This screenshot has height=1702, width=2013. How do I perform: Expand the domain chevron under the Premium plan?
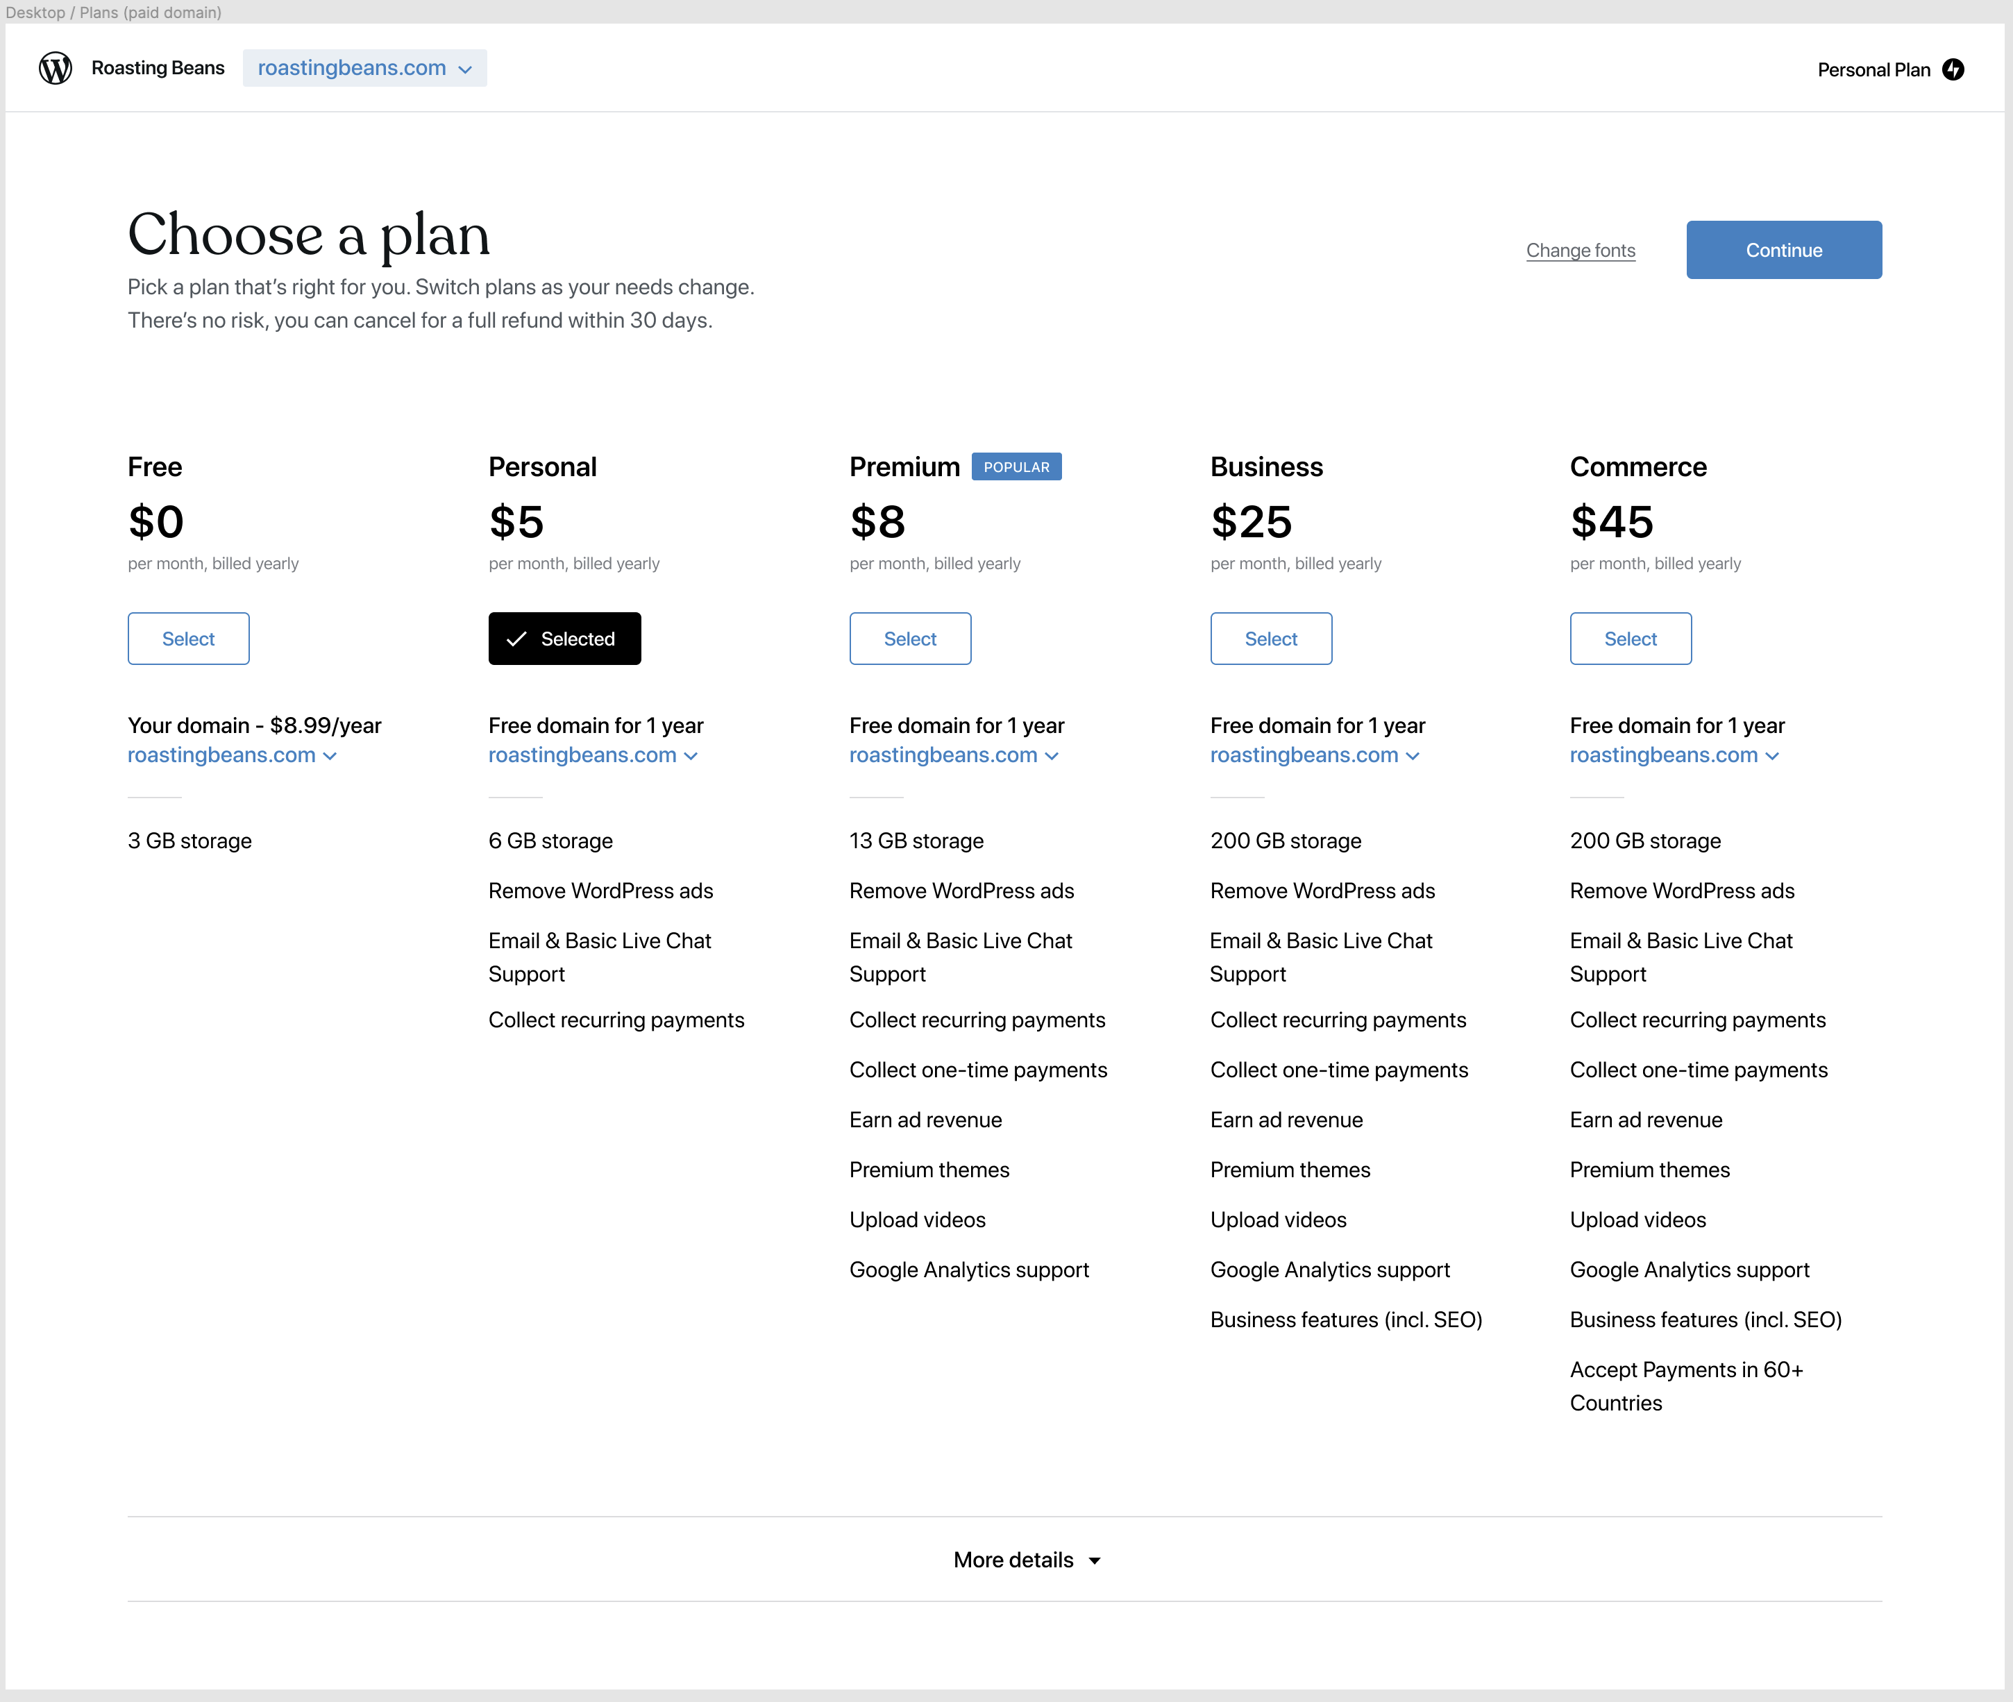(x=1052, y=757)
